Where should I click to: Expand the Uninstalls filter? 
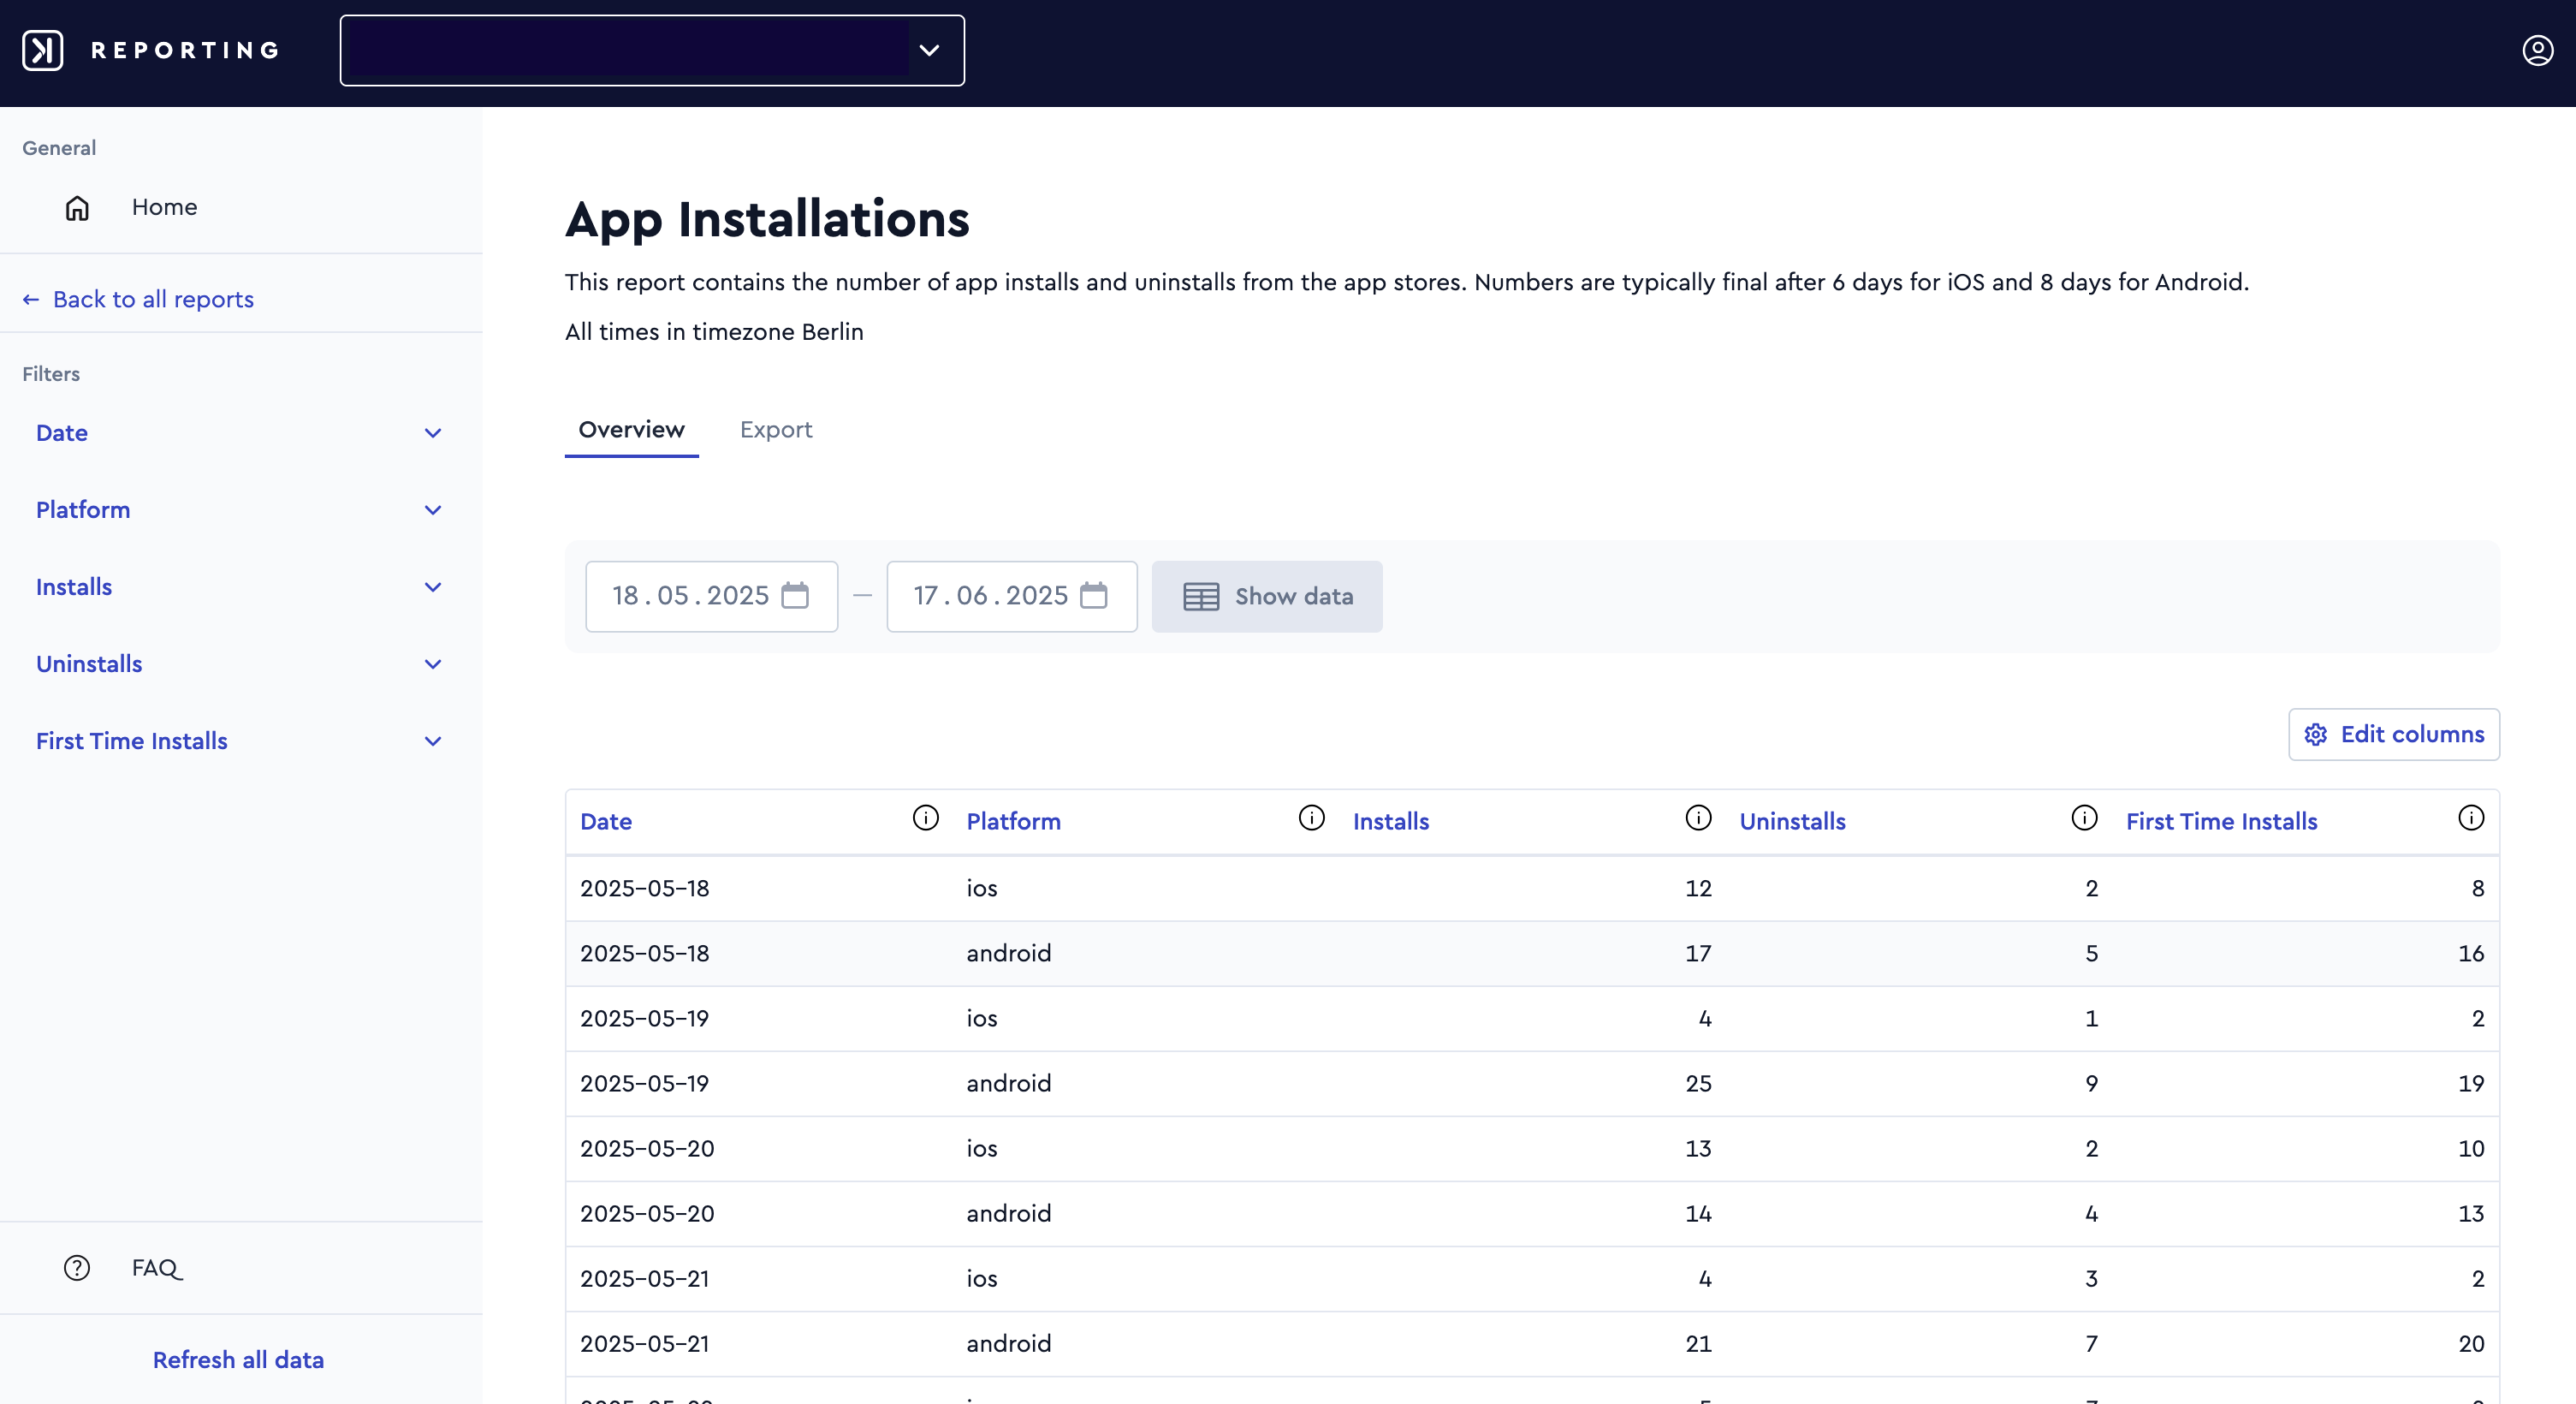click(240, 664)
